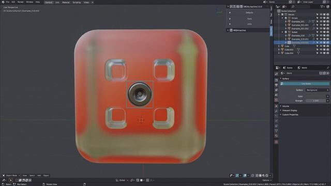This screenshot has width=331, height=186.
Task: Open the Physics properties tab
Action: pos(276,121)
